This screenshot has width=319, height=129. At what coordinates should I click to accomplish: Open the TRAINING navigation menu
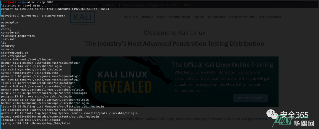pos(147,17)
